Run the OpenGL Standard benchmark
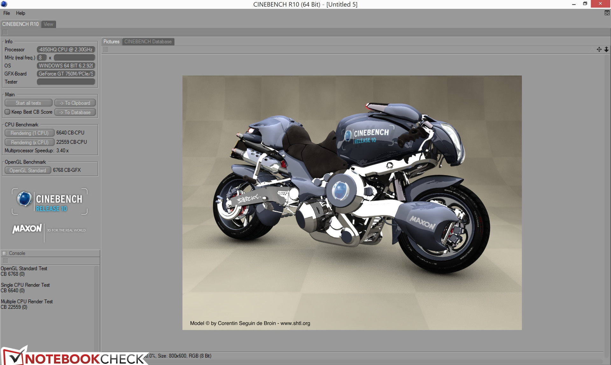 28,170
